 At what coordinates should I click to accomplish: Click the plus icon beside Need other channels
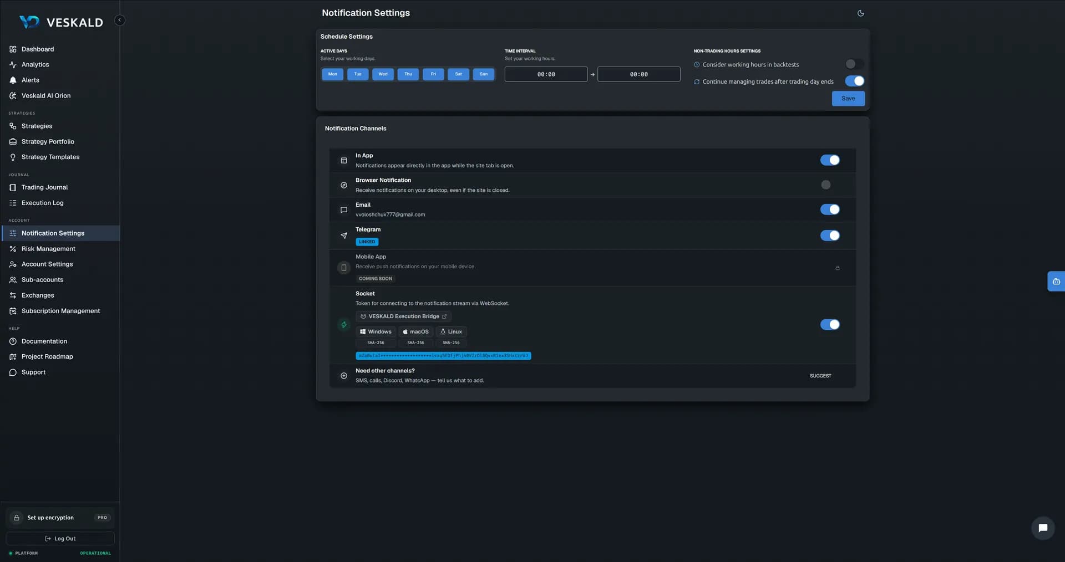coord(344,376)
